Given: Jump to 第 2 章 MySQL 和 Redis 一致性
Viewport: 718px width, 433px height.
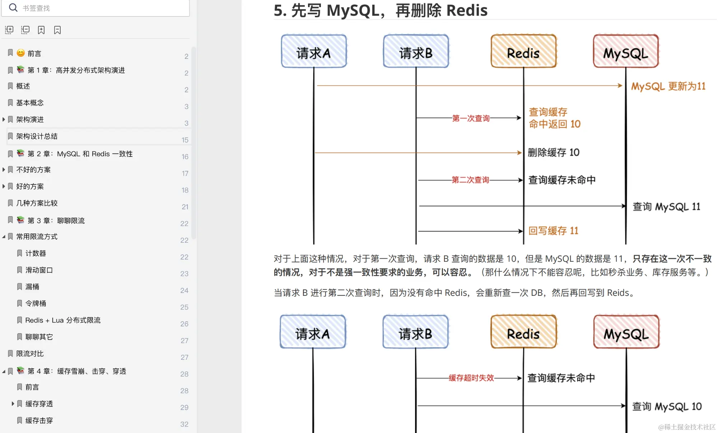Looking at the screenshot, I should [x=80, y=154].
